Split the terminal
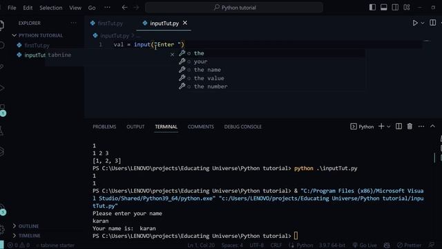Screen dimensions: 442x249 point(398,127)
